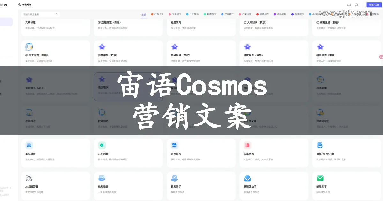Click the star icon of 研究报告（填充）
The image size is (383, 201).
pyautogui.click(x=320, y=47)
